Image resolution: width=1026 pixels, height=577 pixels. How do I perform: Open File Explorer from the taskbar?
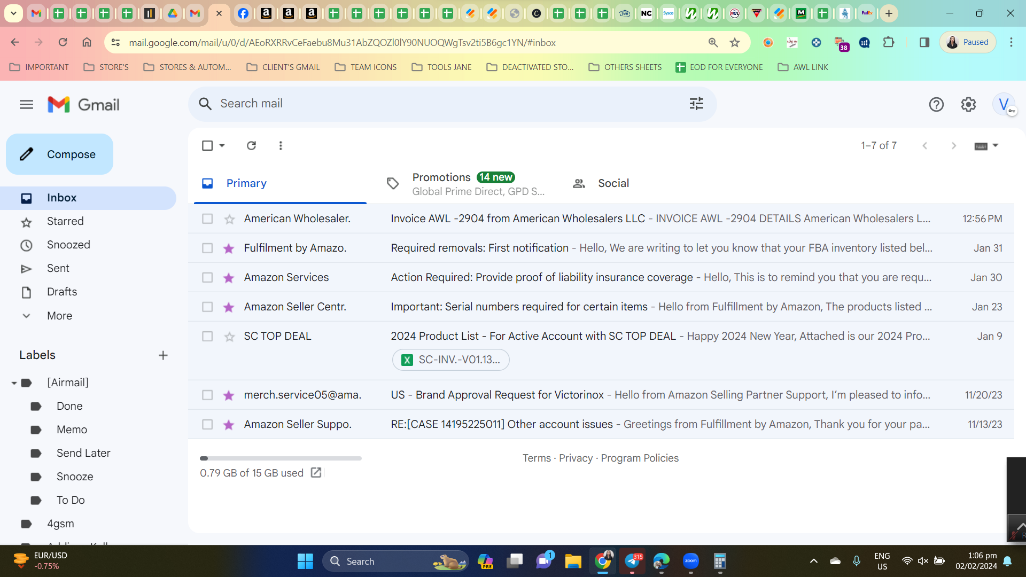pyautogui.click(x=573, y=561)
